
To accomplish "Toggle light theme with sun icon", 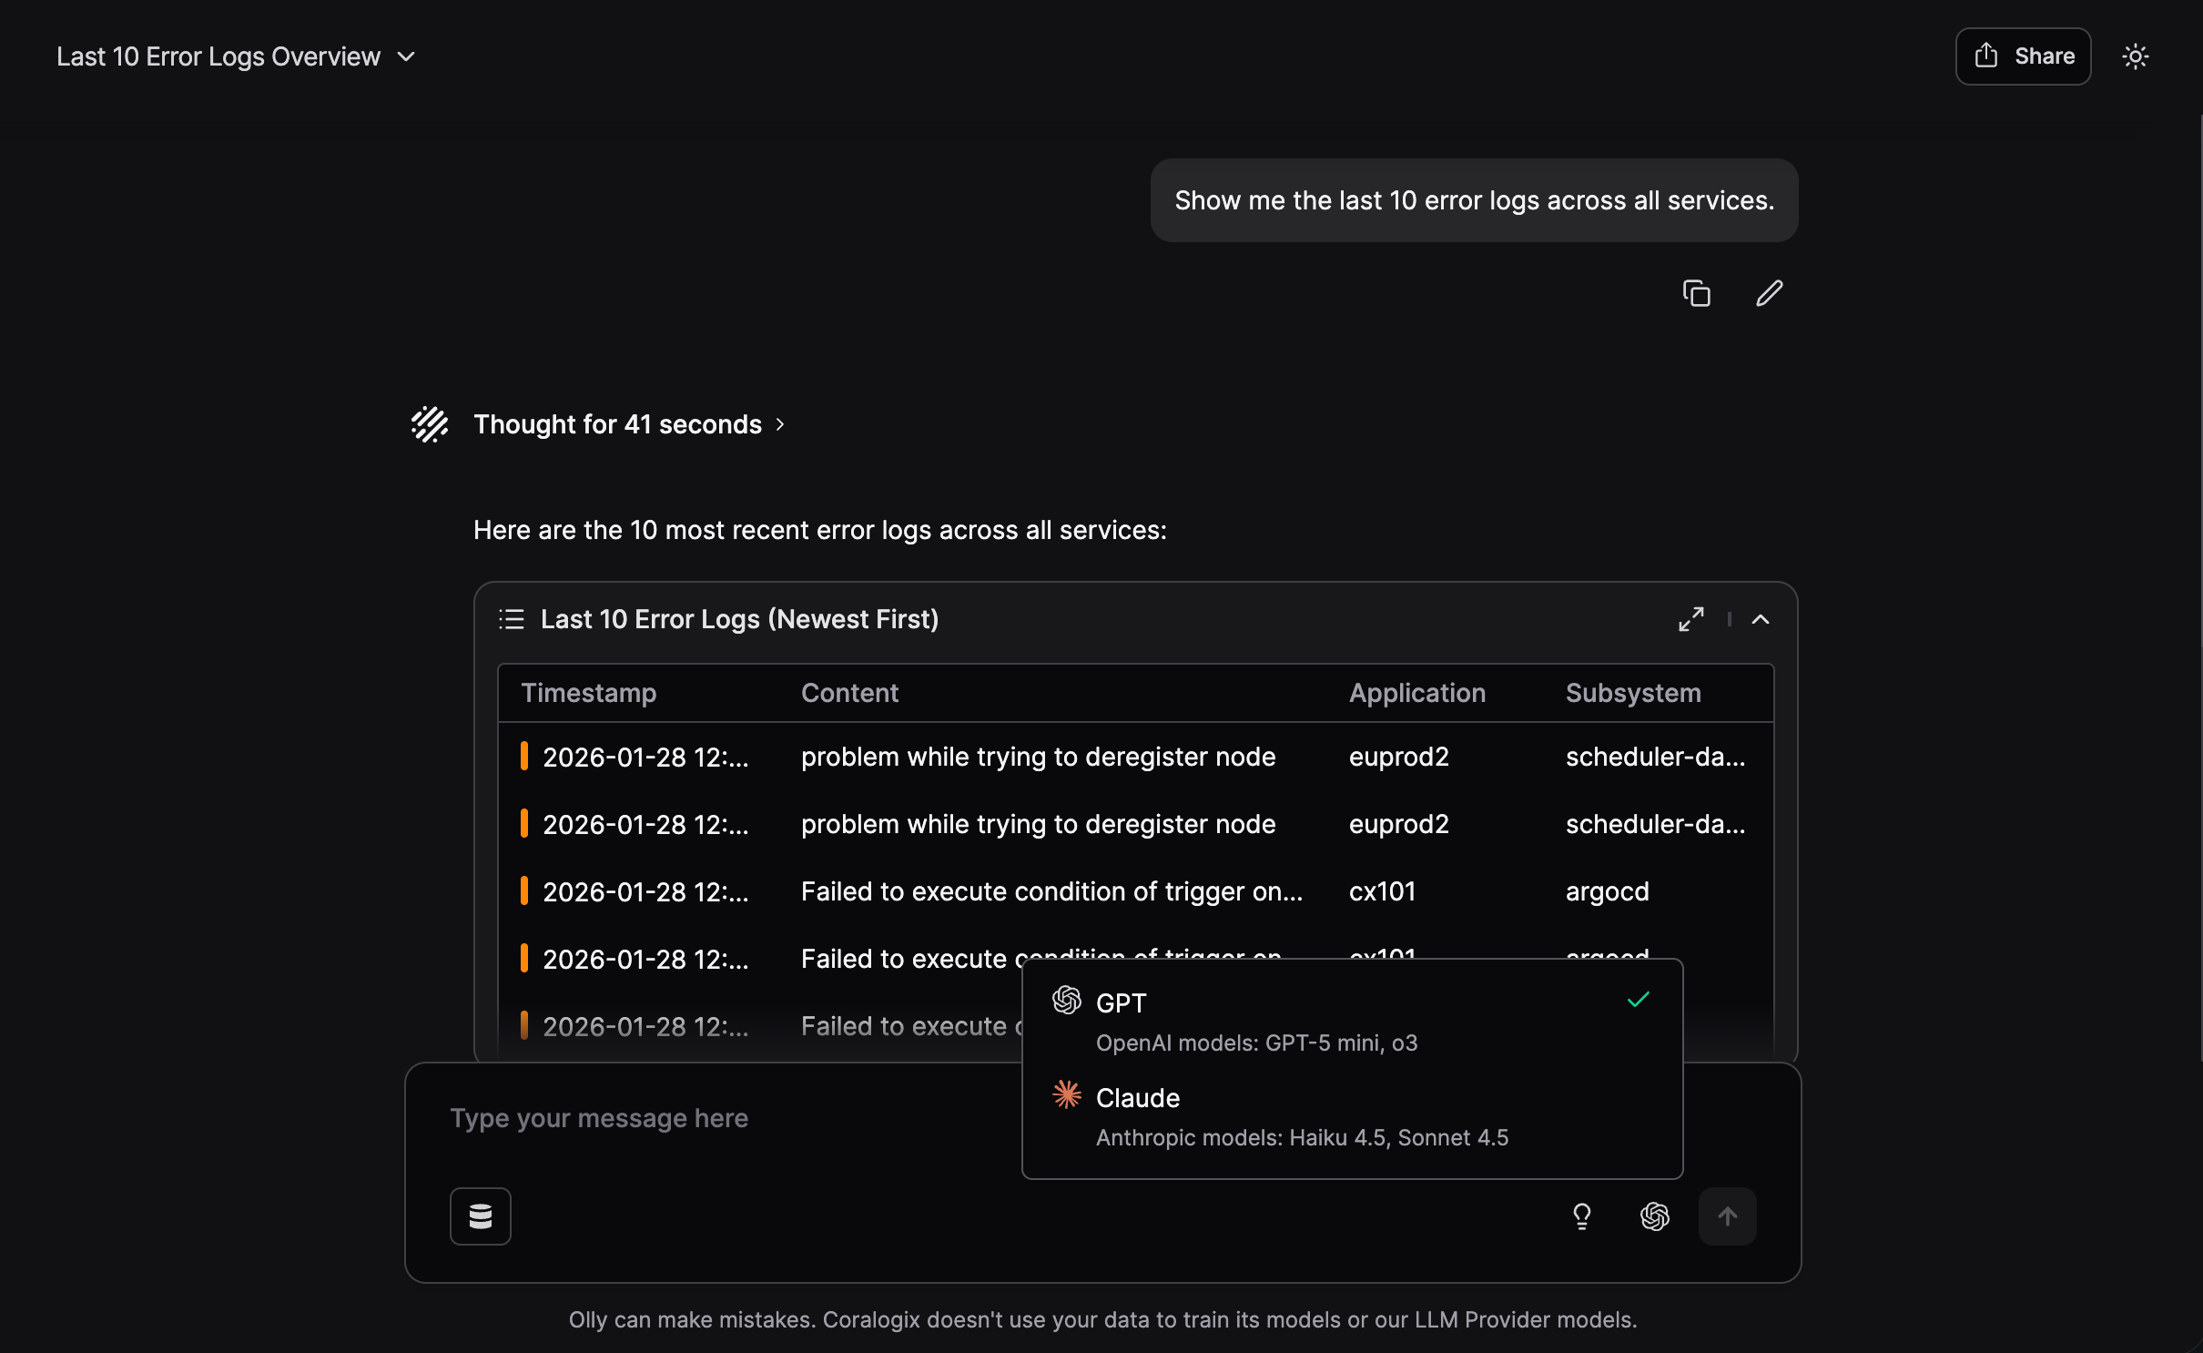I will pos(2135,56).
